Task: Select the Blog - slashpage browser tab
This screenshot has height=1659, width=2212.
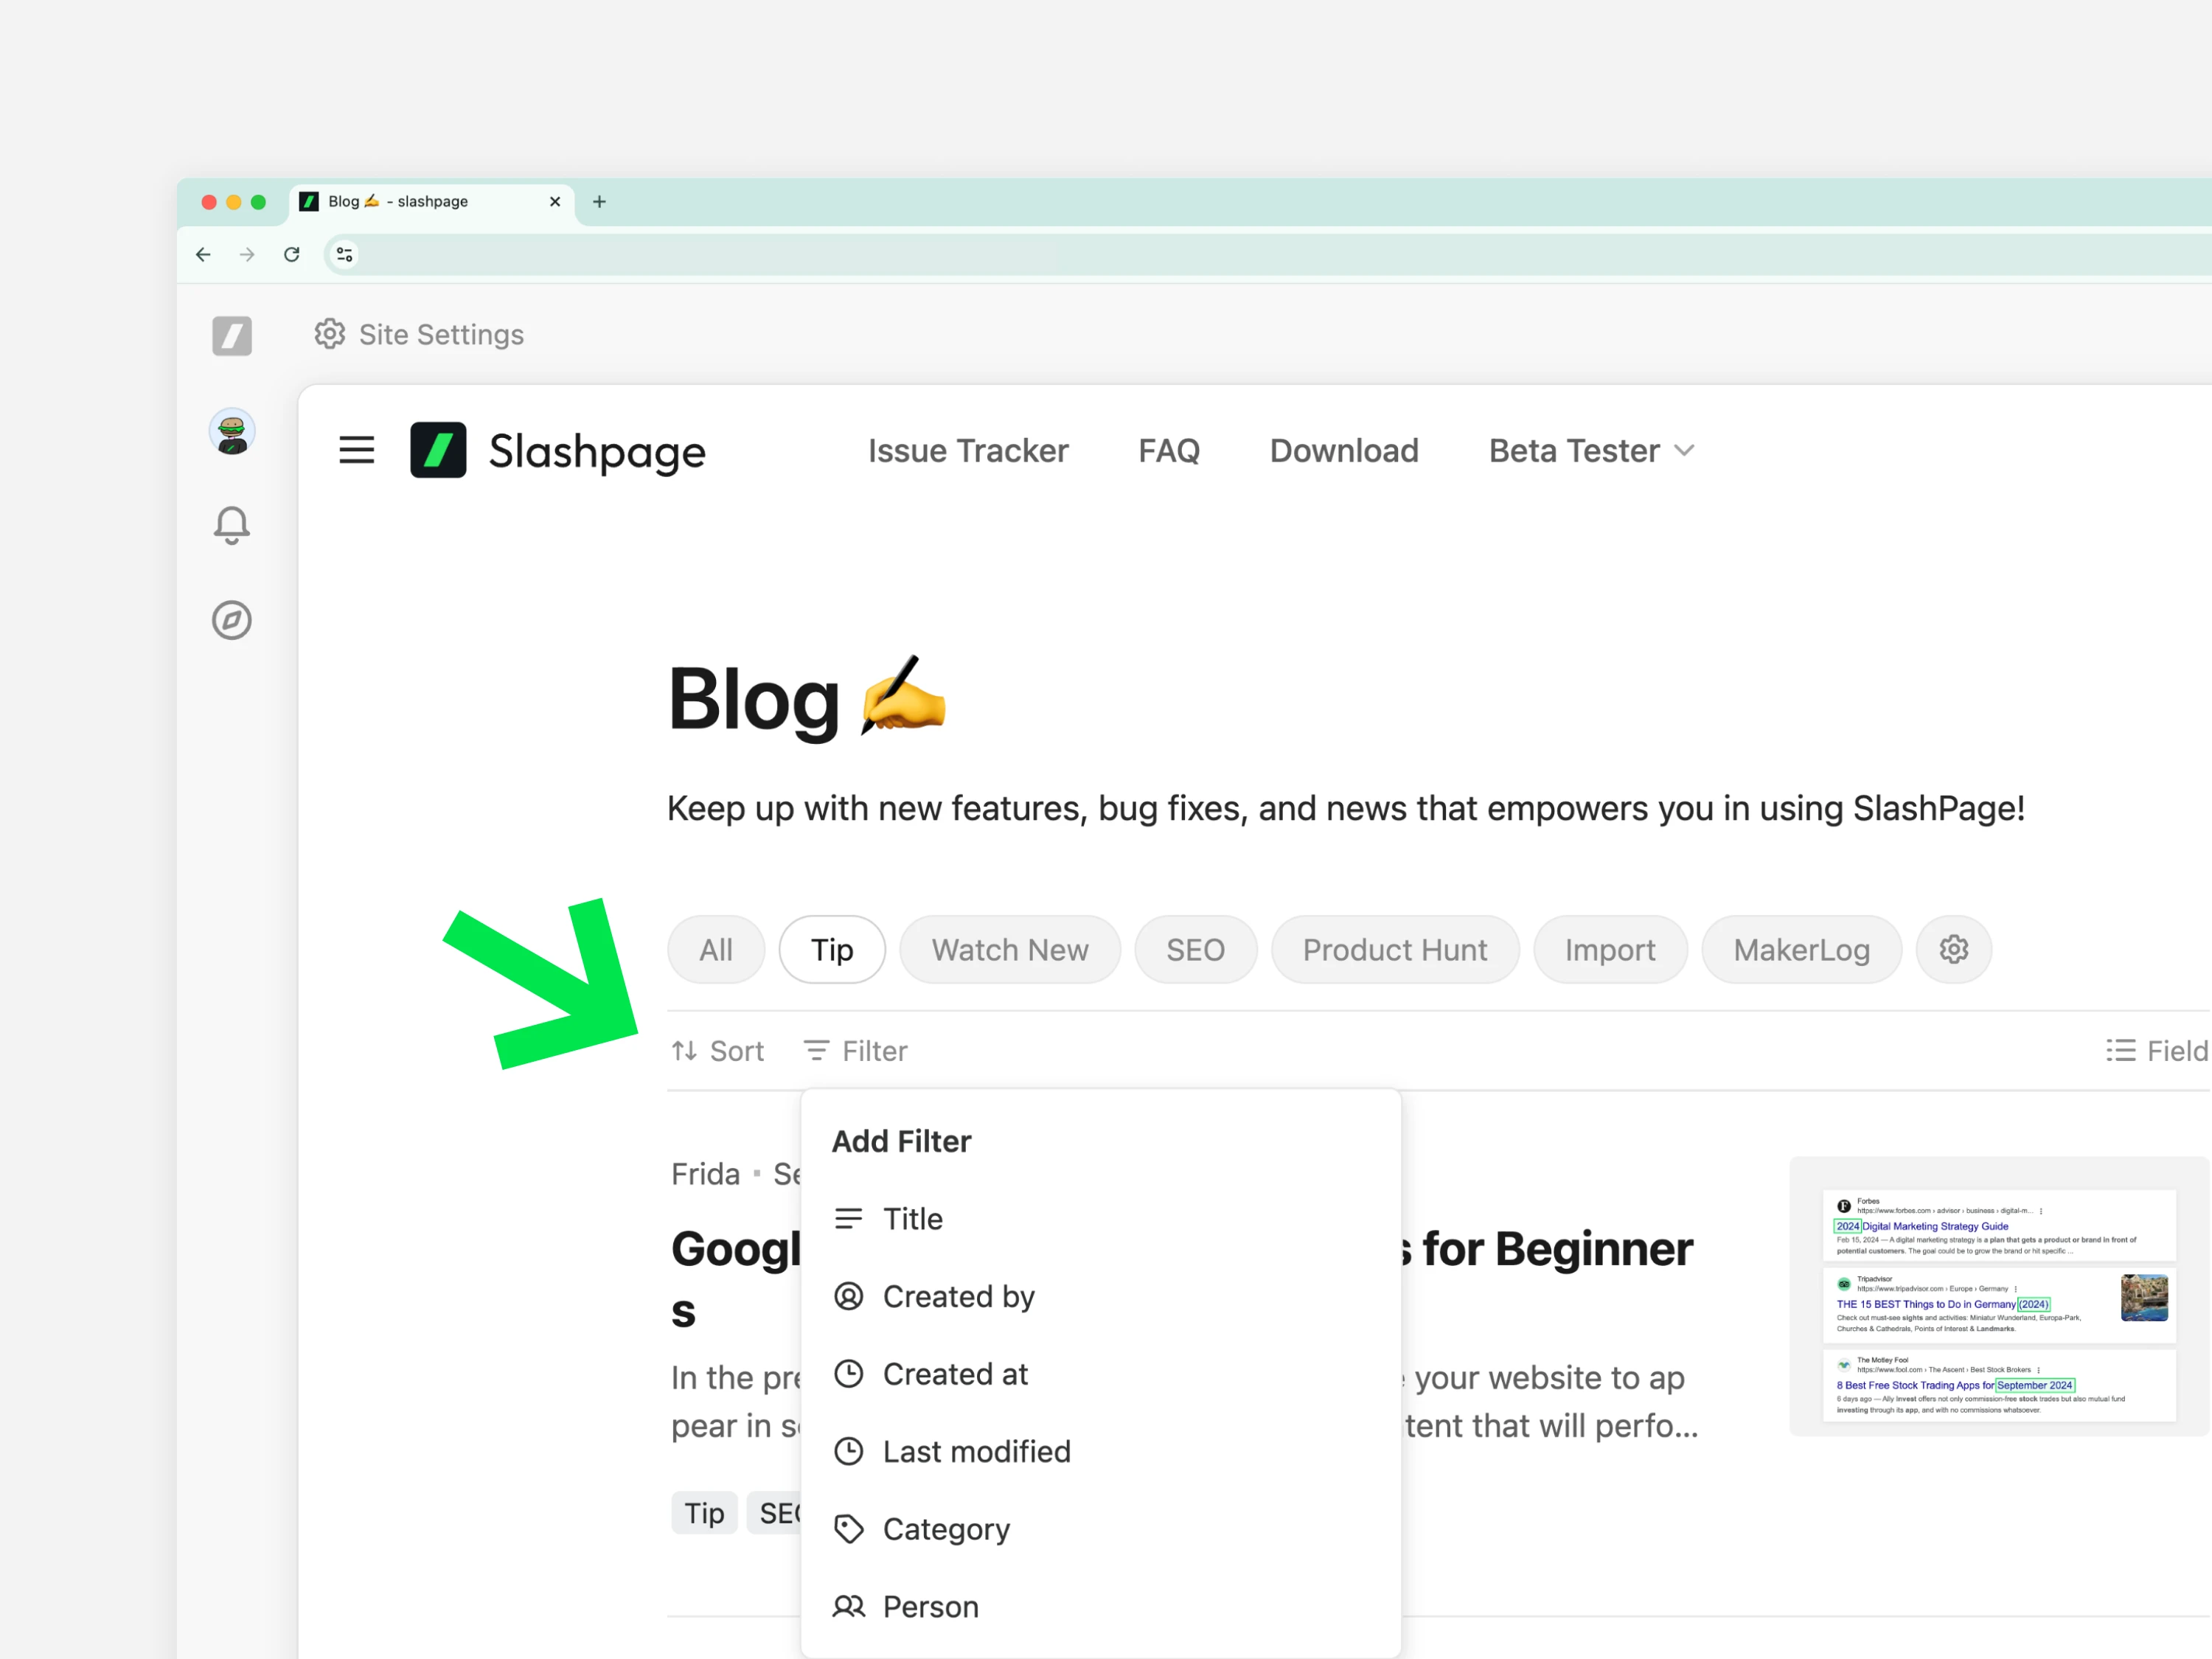Action: coord(432,203)
